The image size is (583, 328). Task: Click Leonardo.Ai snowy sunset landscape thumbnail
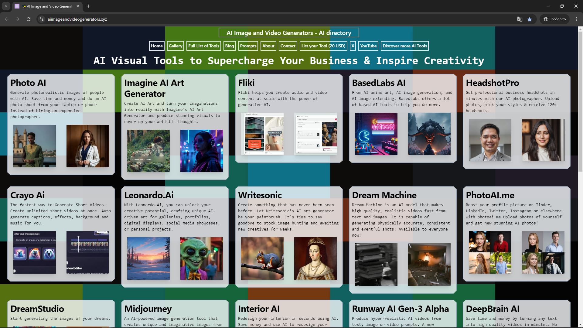[x=148, y=258]
